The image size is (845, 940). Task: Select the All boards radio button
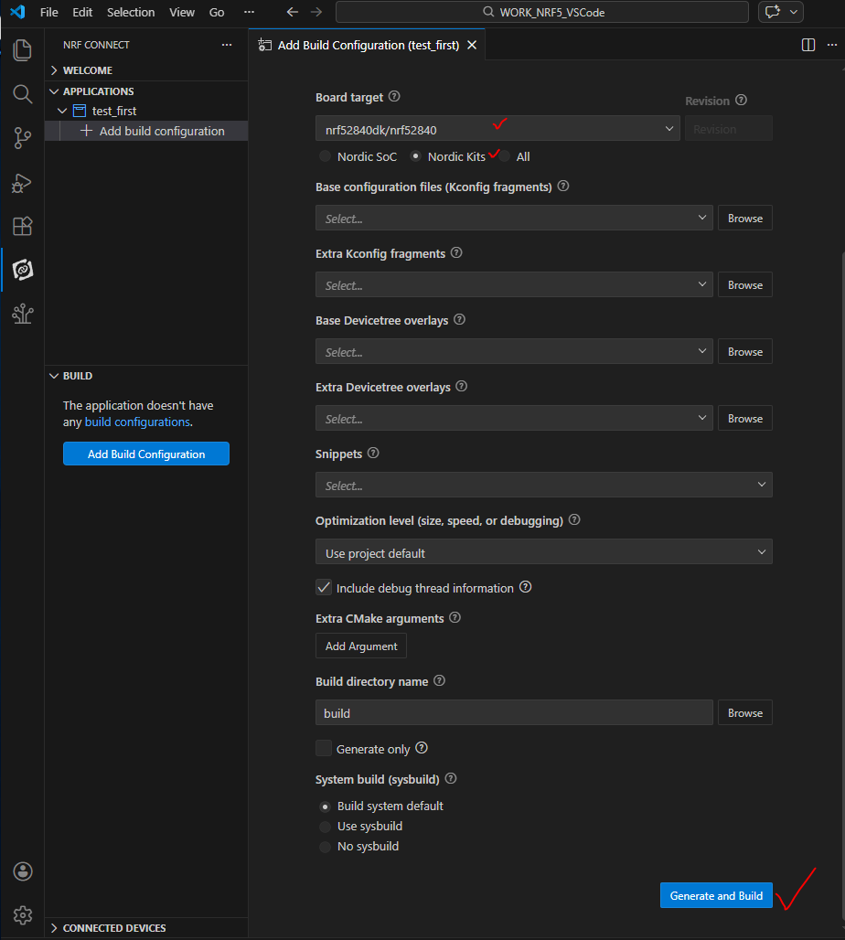pos(505,156)
